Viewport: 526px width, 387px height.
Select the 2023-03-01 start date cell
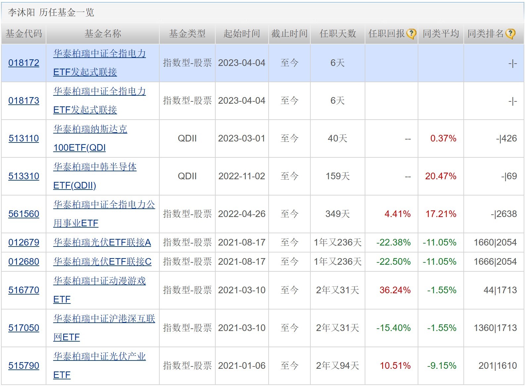click(242, 138)
